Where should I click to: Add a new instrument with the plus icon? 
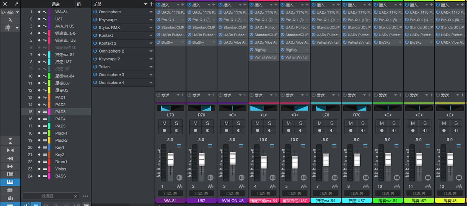click(x=152, y=4)
